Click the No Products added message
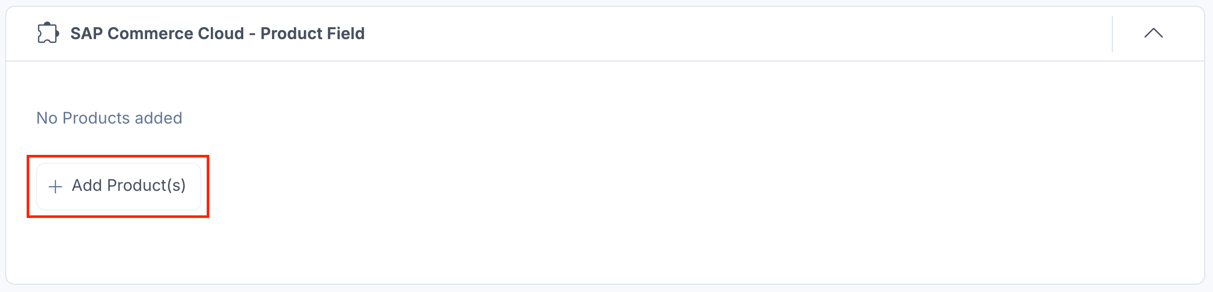The image size is (1213, 292). tap(109, 118)
